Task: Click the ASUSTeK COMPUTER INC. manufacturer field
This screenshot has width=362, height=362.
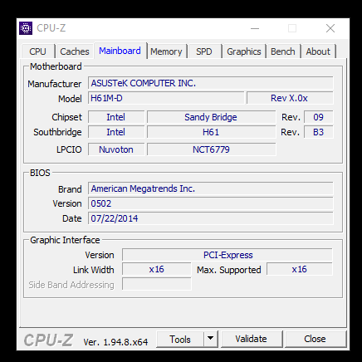Action: pyautogui.click(x=211, y=83)
